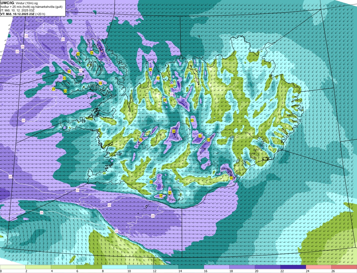
Task: Click the initial time 'IT: Mið. 10. 12. 2025 03Z'
Action: point(18,10)
